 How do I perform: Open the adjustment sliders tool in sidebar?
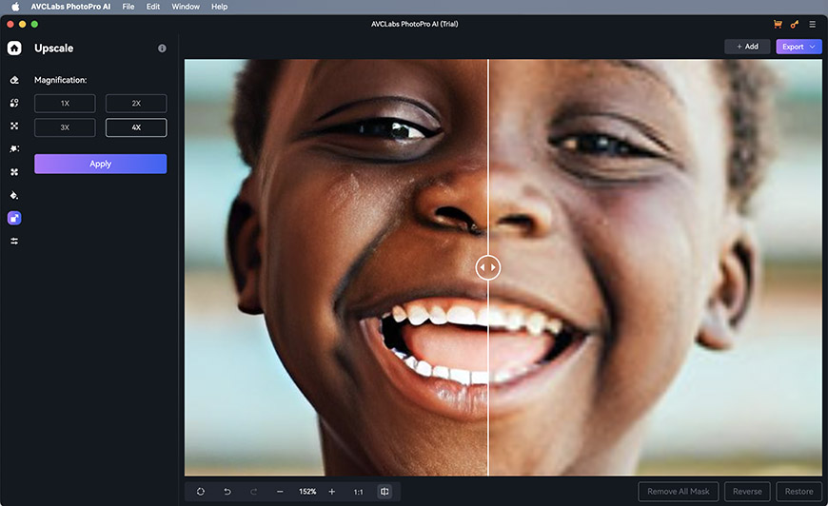tap(14, 241)
